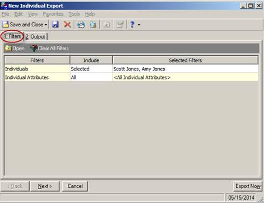
Task: Click the greyed-out chart toolbar icon
Action: [x=119, y=25]
